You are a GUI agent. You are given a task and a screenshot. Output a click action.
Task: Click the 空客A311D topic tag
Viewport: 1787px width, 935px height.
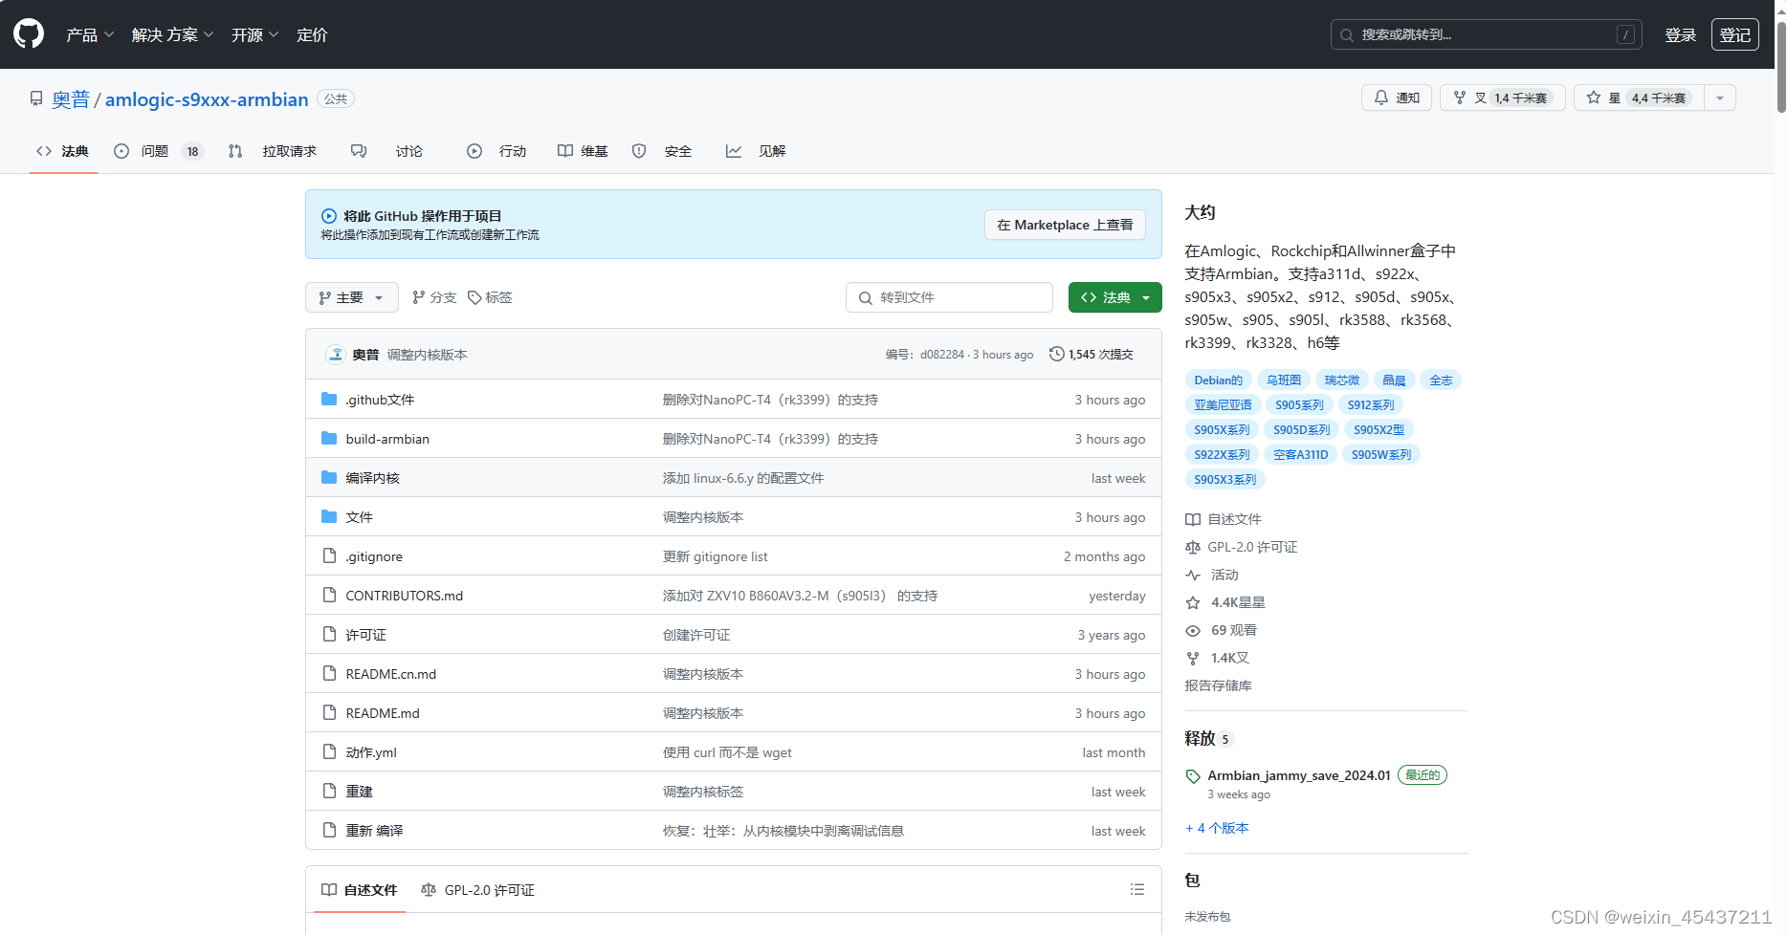click(x=1300, y=455)
